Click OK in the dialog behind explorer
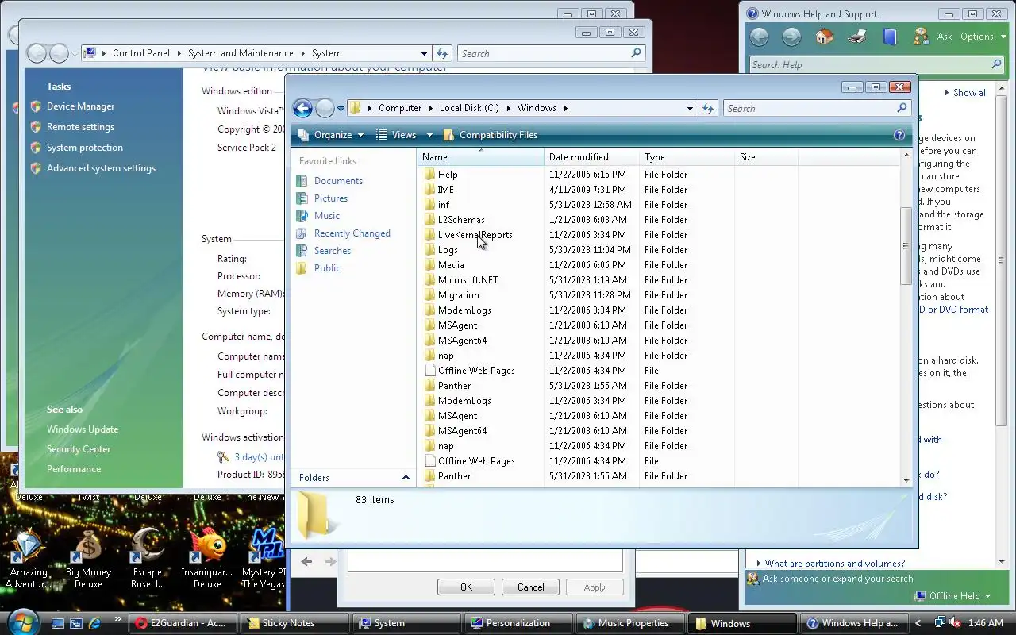 coord(466,587)
